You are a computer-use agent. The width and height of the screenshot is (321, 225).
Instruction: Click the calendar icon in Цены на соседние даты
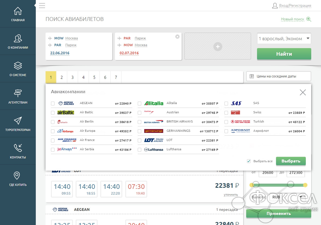[252, 76]
